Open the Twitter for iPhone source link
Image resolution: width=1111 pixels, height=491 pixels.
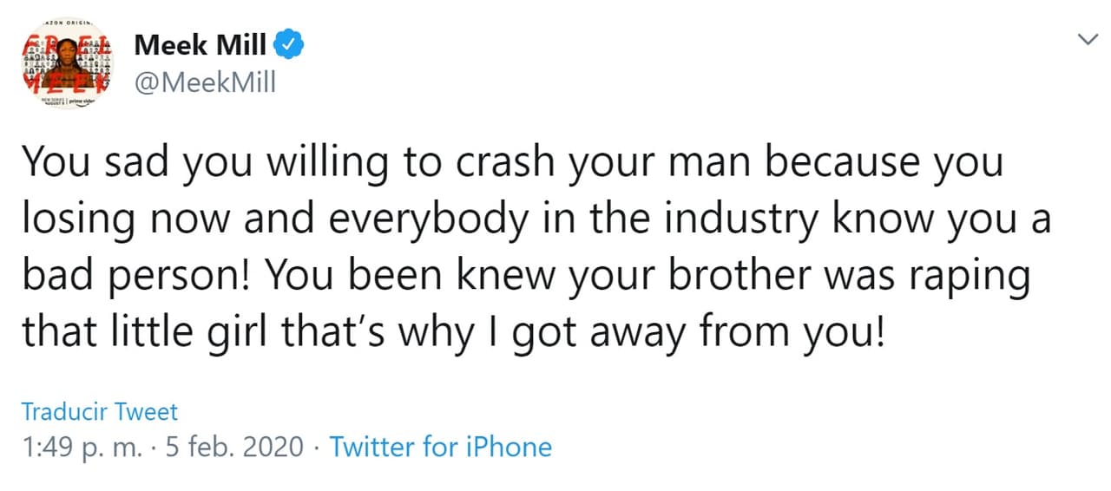coord(441,447)
